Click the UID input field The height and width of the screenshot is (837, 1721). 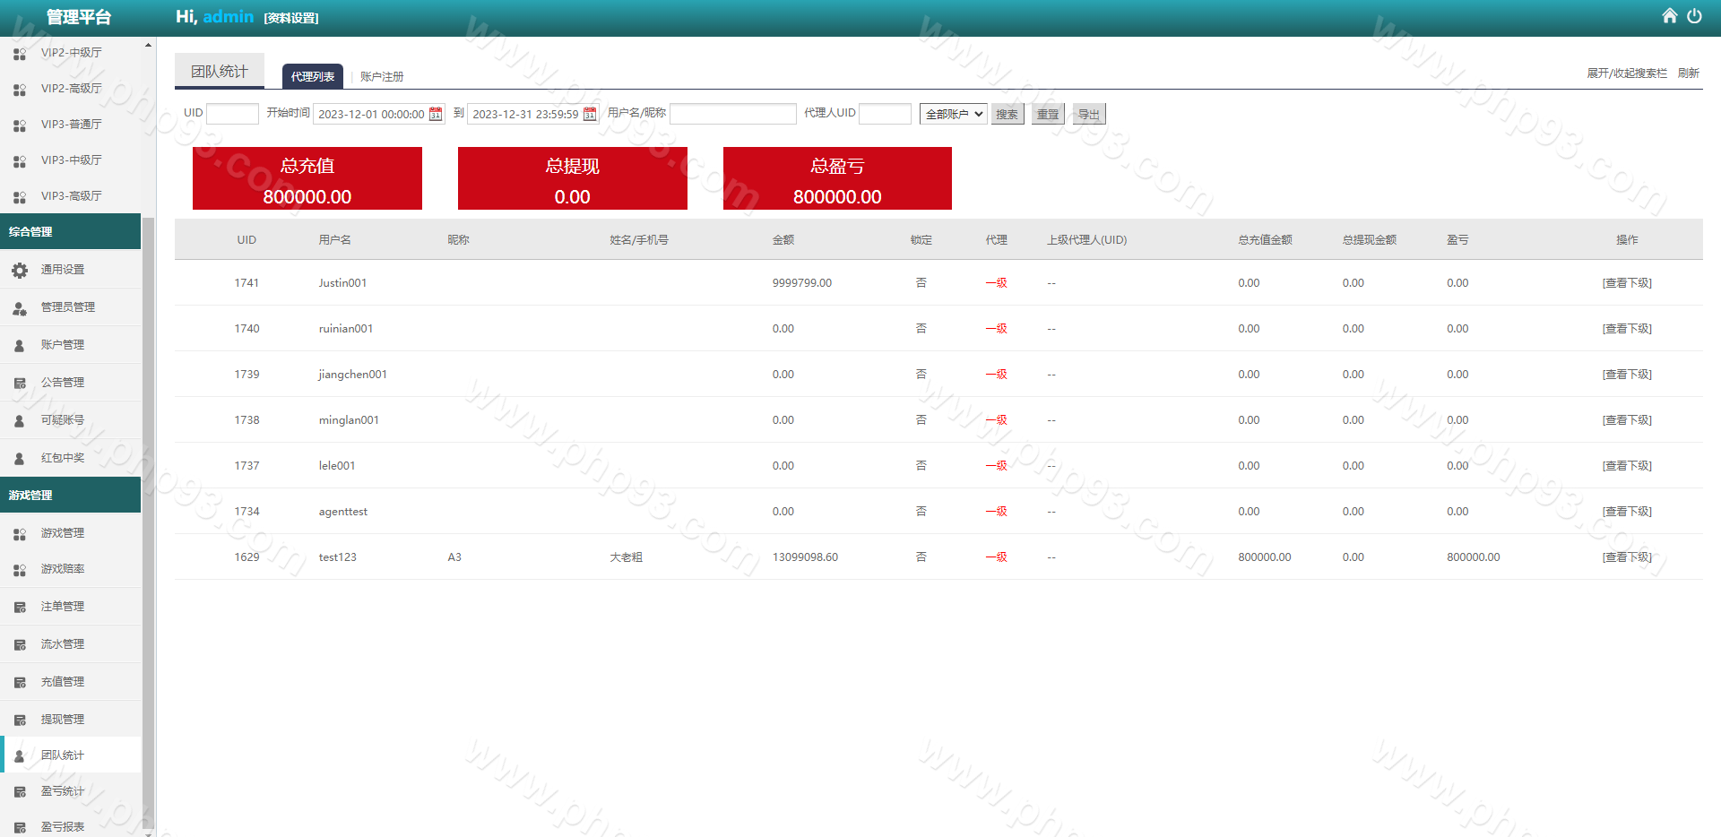(x=232, y=114)
